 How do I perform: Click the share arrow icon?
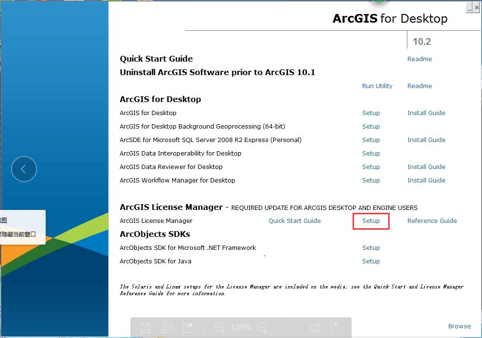188,328
